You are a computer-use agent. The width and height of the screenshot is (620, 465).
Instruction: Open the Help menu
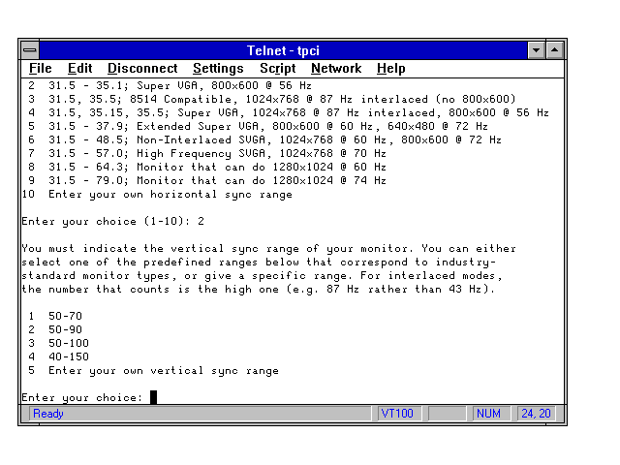390,69
